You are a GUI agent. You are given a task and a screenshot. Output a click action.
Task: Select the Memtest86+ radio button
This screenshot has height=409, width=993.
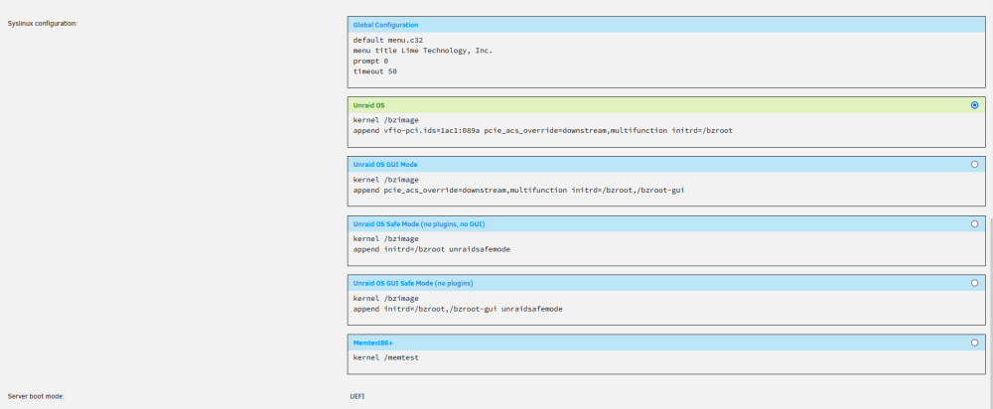coord(974,342)
